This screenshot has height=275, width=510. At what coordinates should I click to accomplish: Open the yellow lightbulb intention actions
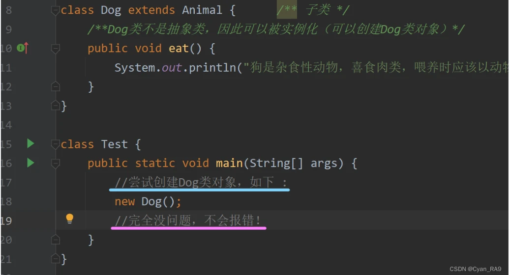tap(70, 219)
